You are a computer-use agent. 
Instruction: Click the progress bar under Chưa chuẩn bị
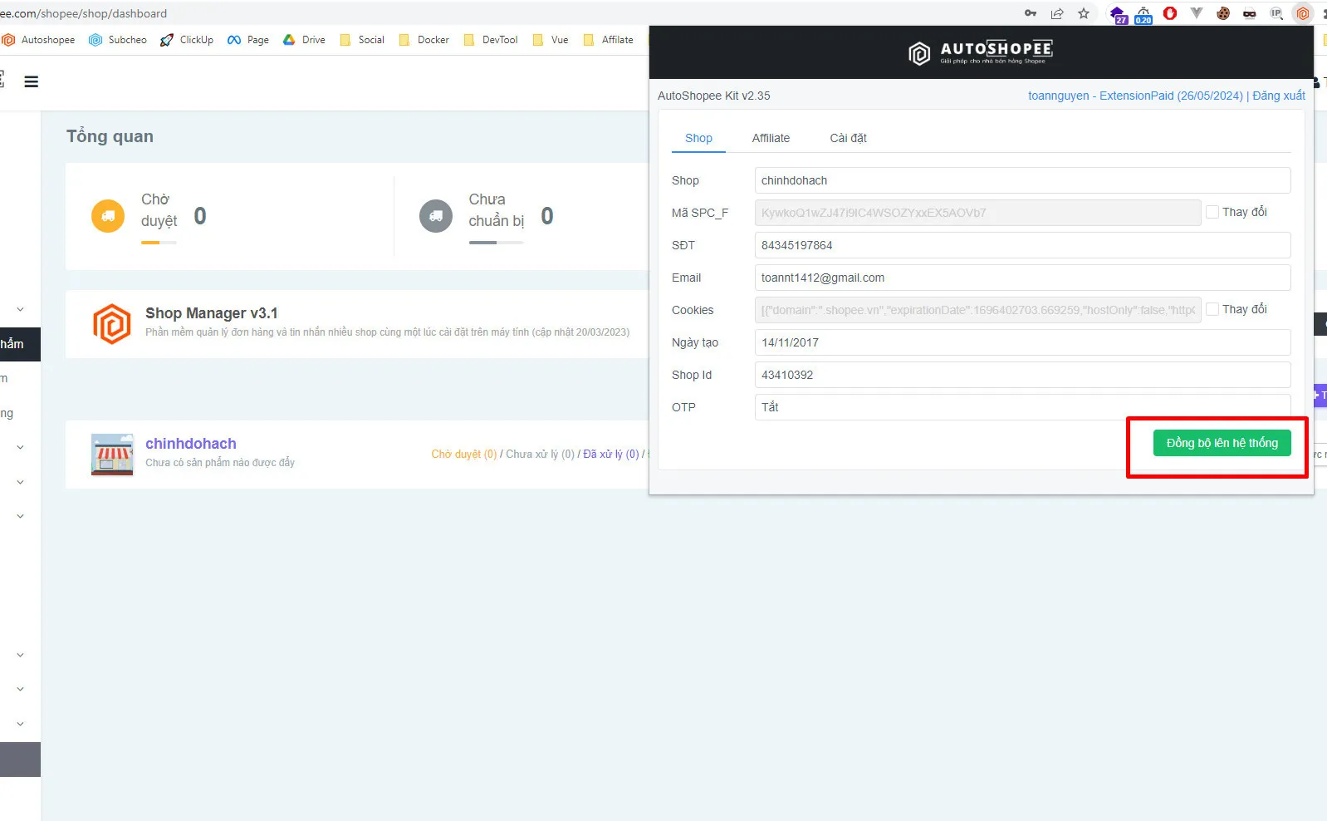pos(496,243)
